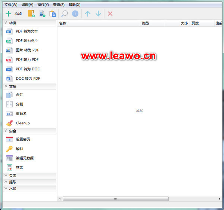The image size is (224, 210).
Task: Expand the 提取 section
Action: (29, 182)
